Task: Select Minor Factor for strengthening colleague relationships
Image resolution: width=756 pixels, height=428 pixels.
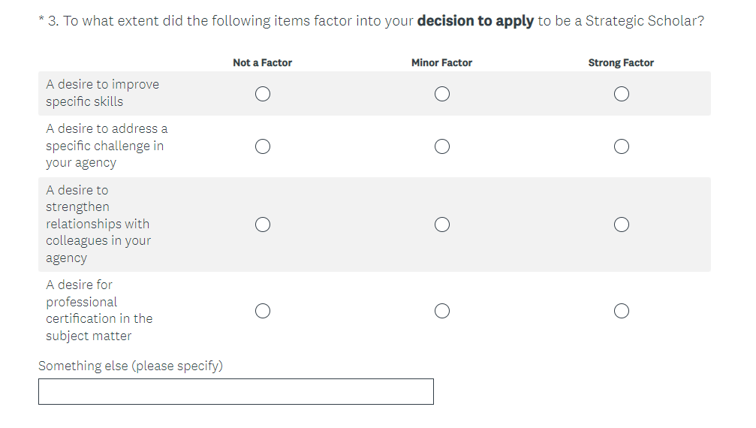Action: click(442, 225)
